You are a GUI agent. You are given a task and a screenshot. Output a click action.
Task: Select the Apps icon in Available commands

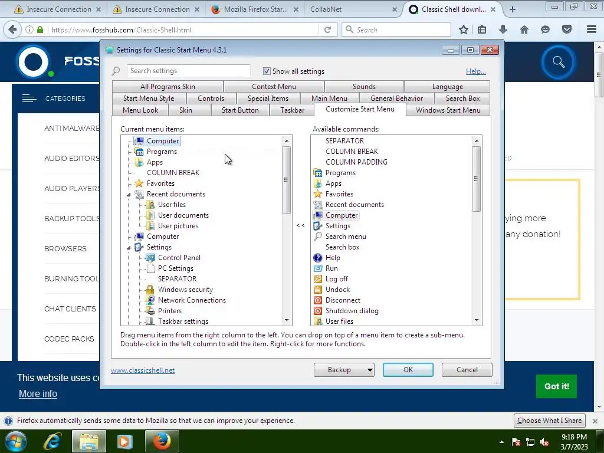[318, 183]
